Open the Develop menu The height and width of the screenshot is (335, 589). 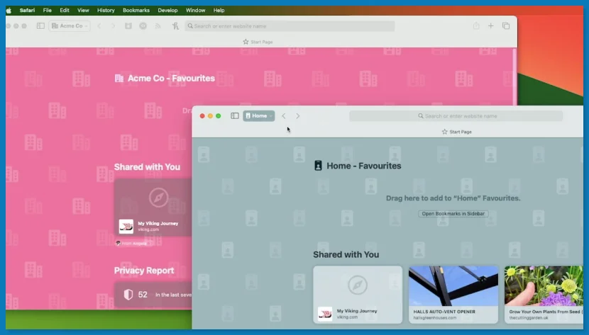pyautogui.click(x=167, y=10)
